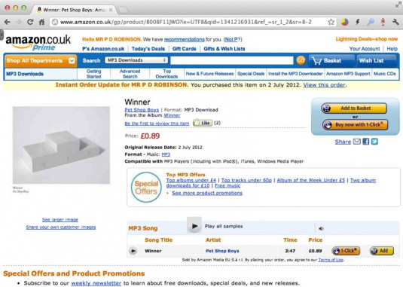Viewport: 403px width, 287px height.
Task: Open the View this order link
Action: 325,85
